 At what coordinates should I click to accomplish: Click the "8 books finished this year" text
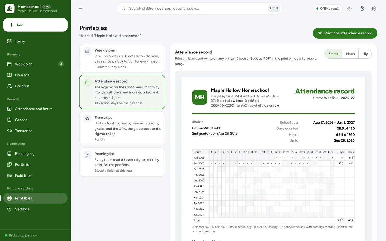coord(114,171)
